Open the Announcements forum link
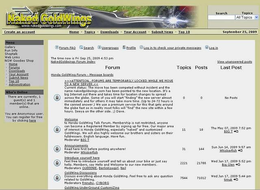 tap(76, 146)
